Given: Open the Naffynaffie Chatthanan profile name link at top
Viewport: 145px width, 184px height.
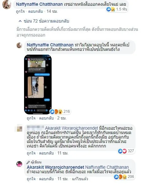Looking at the screenshot, I should (x=39, y=4).
